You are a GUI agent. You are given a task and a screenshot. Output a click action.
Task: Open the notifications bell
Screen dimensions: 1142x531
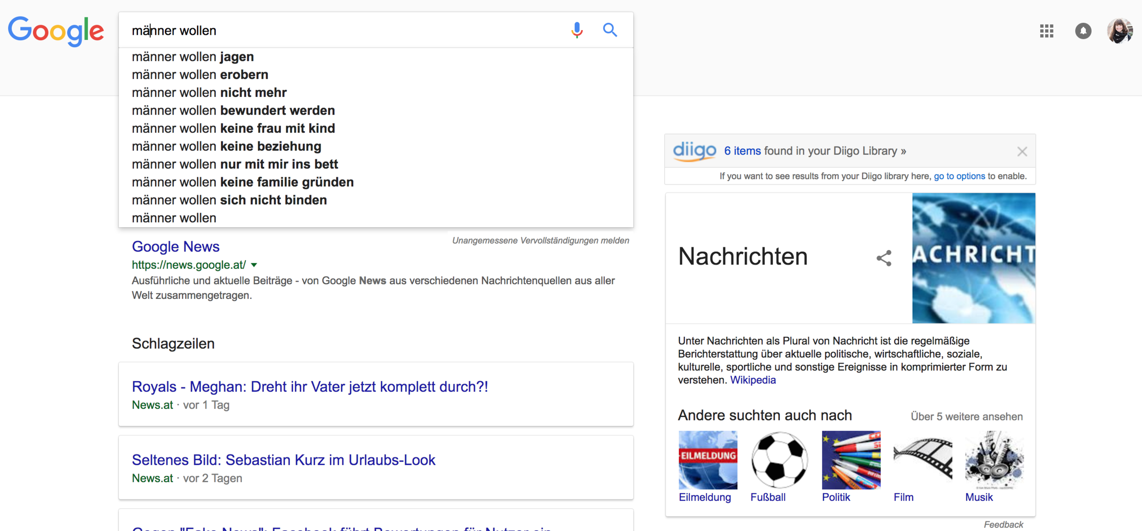[1083, 31]
